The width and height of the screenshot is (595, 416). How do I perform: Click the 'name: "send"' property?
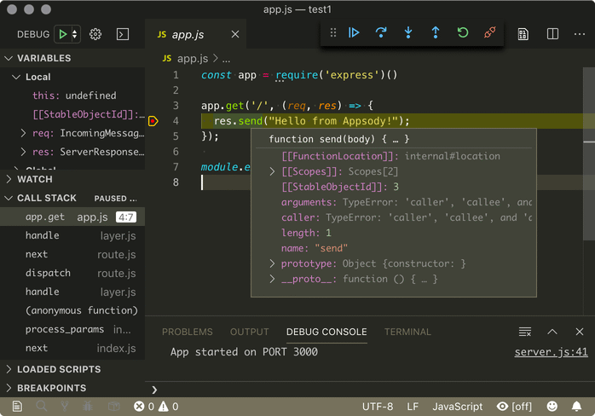315,248
